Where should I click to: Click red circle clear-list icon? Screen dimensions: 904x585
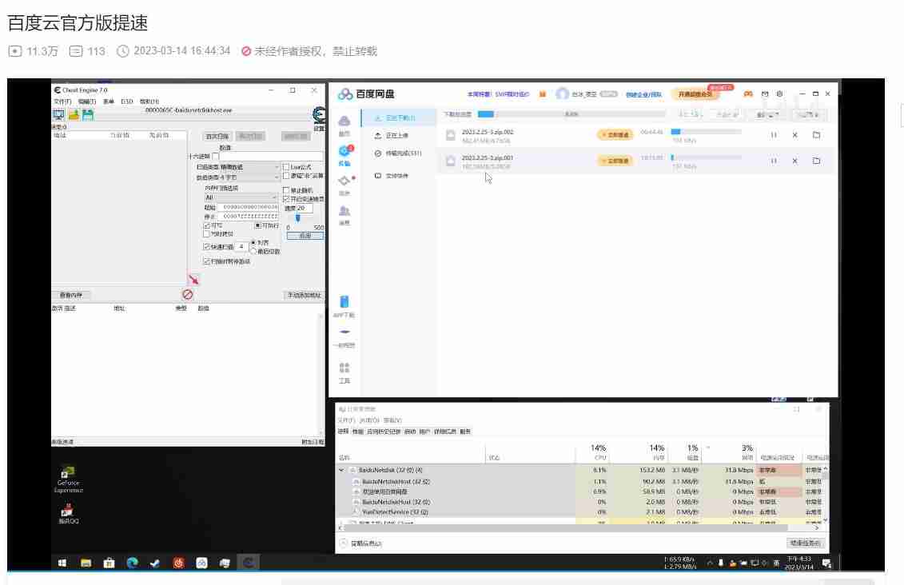(187, 295)
